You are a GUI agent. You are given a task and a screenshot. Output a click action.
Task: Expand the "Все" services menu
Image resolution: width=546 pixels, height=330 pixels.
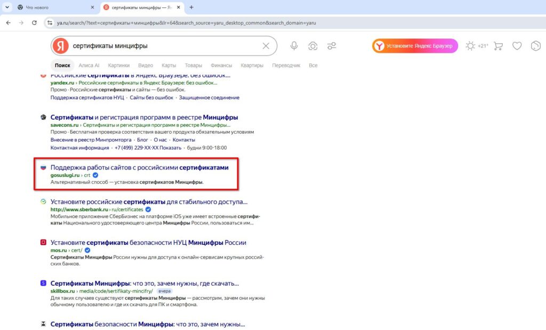pos(313,66)
